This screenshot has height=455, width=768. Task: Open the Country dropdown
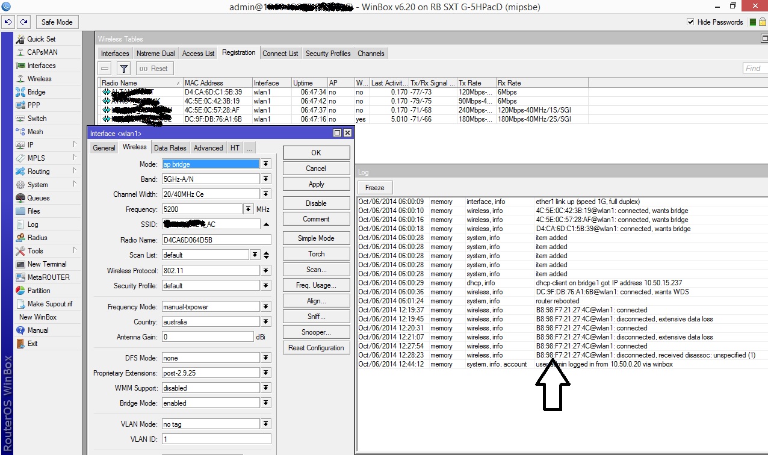(266, 322)
